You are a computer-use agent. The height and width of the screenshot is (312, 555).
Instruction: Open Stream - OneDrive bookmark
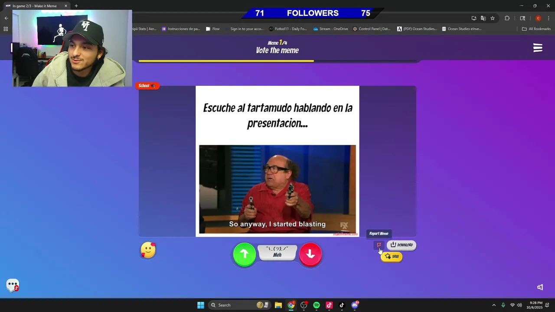point(330,29)
